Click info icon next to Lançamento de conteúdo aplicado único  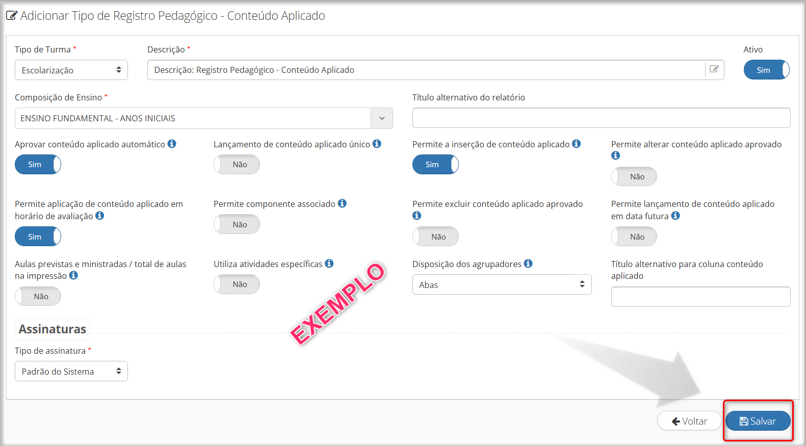point(377,144)
